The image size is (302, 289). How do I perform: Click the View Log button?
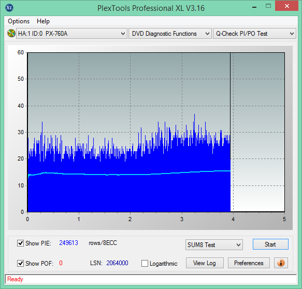tap(205, 263)
